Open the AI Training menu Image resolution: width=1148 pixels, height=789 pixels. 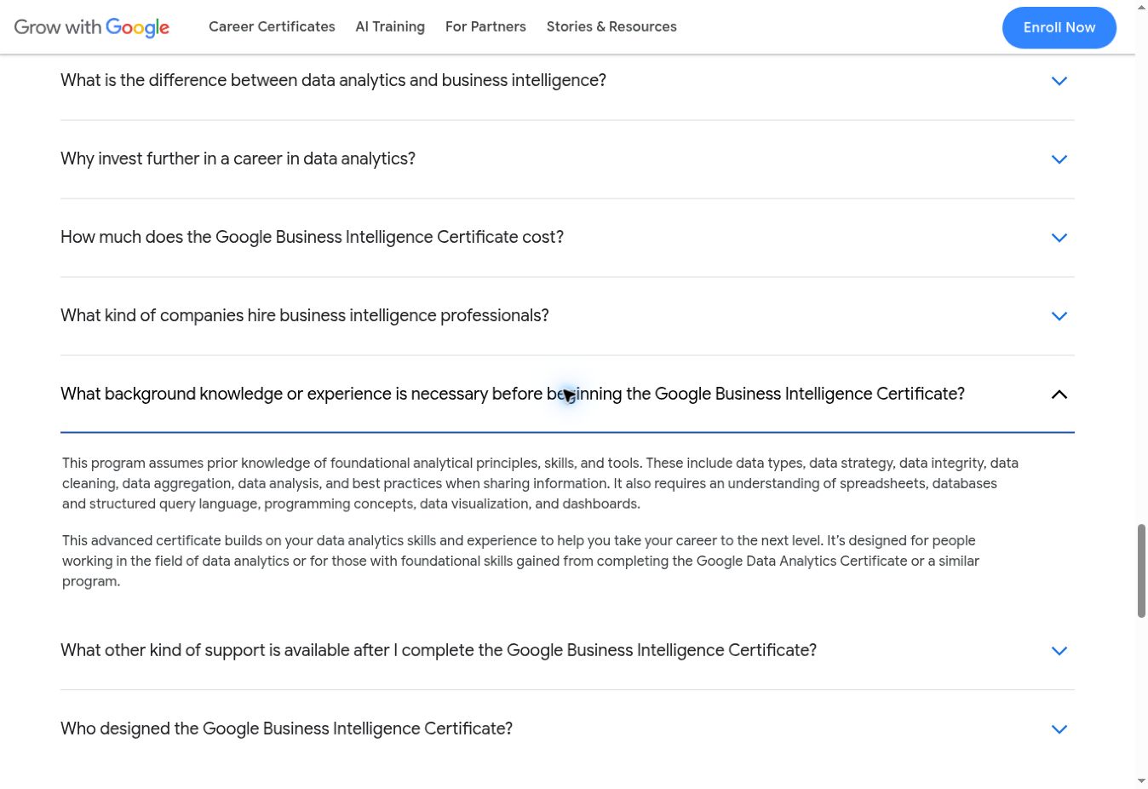pos(390,27)
